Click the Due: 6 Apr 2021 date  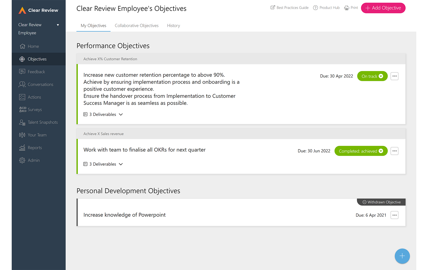371,215
